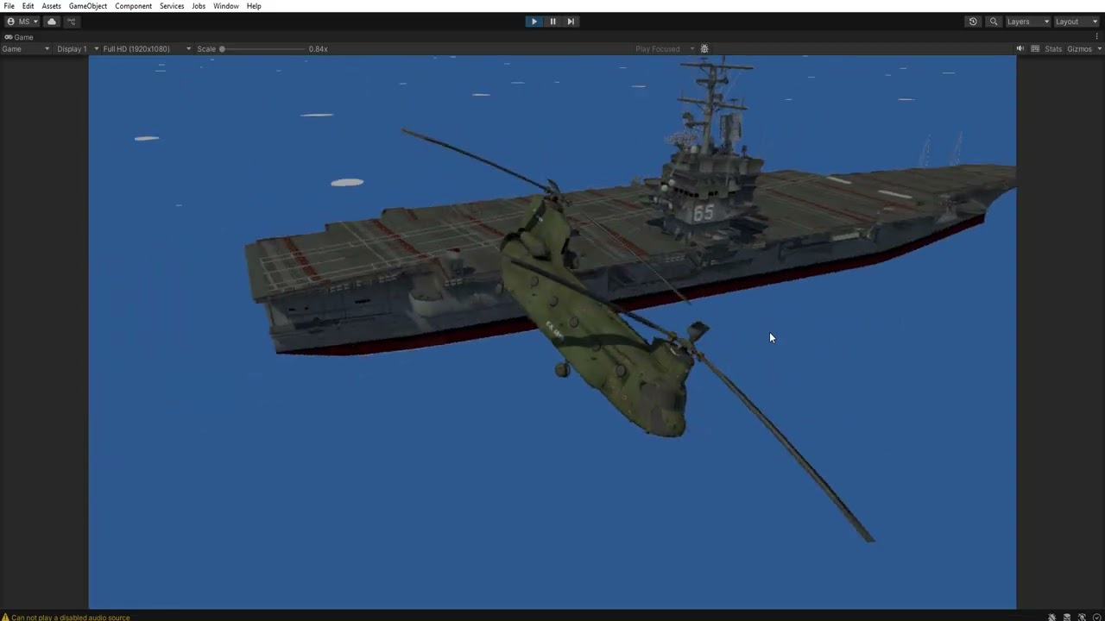Open the Services menu
The height and width of the screenshot is (621, 1105).
coord(172,6)
